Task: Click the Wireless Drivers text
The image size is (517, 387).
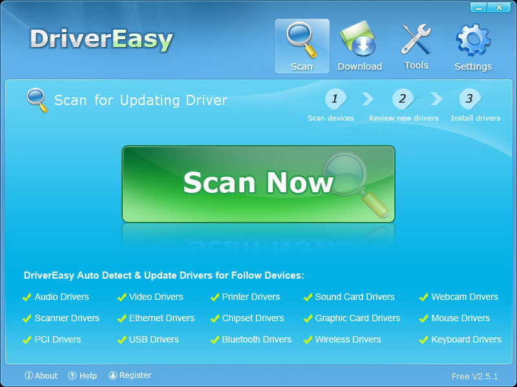Action: [x=348, y=340]
